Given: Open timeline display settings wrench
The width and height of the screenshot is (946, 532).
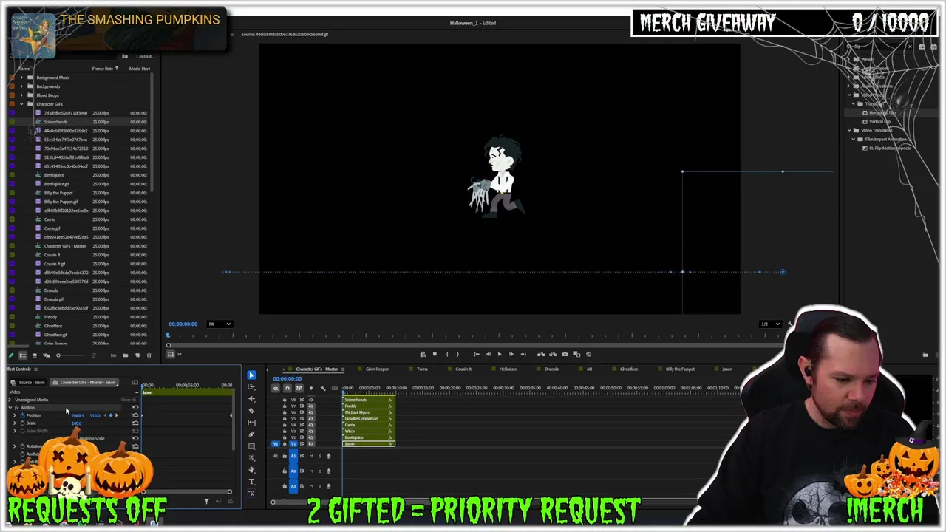Looking at the screenshot, I should pos(323,388).
